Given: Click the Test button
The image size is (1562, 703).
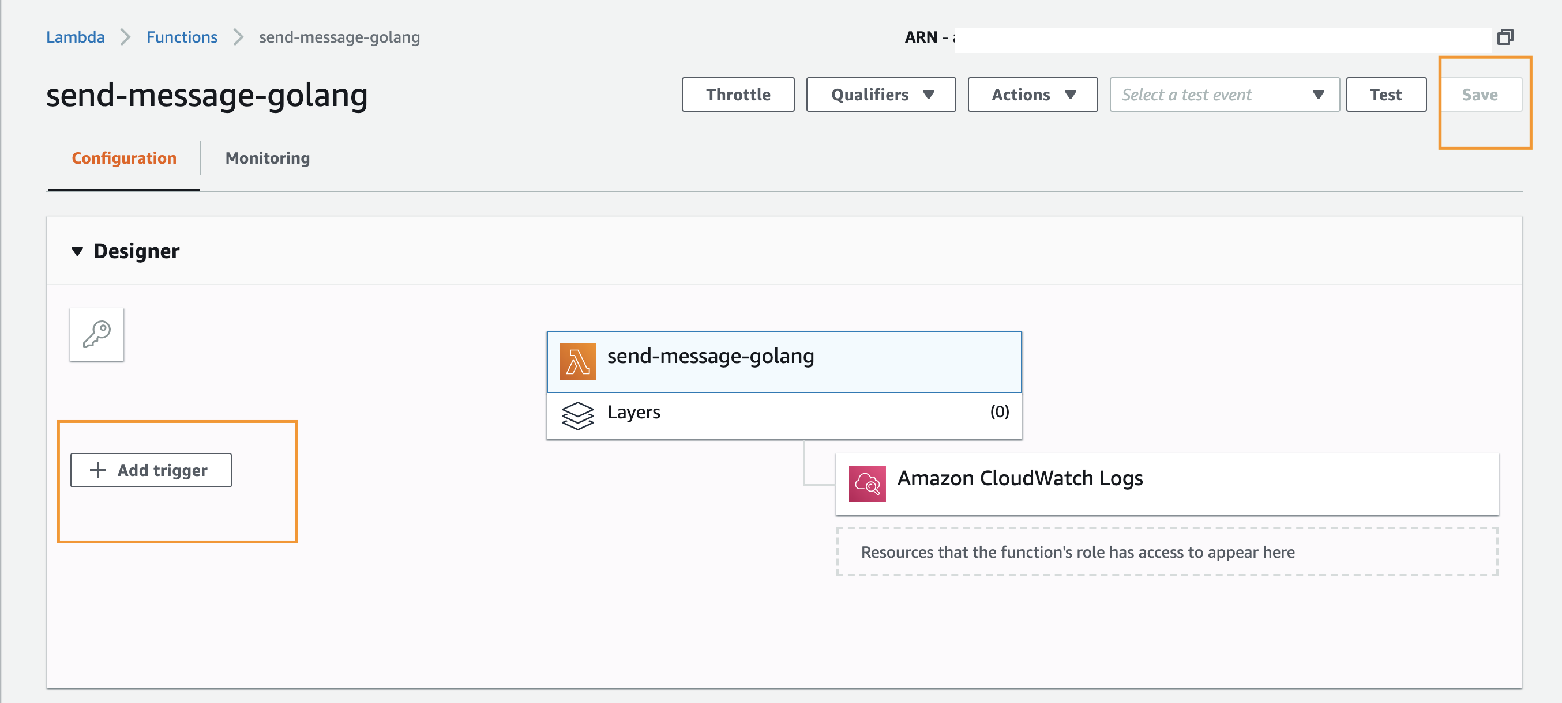Looking at the screenshot, I should point(1386,95).
